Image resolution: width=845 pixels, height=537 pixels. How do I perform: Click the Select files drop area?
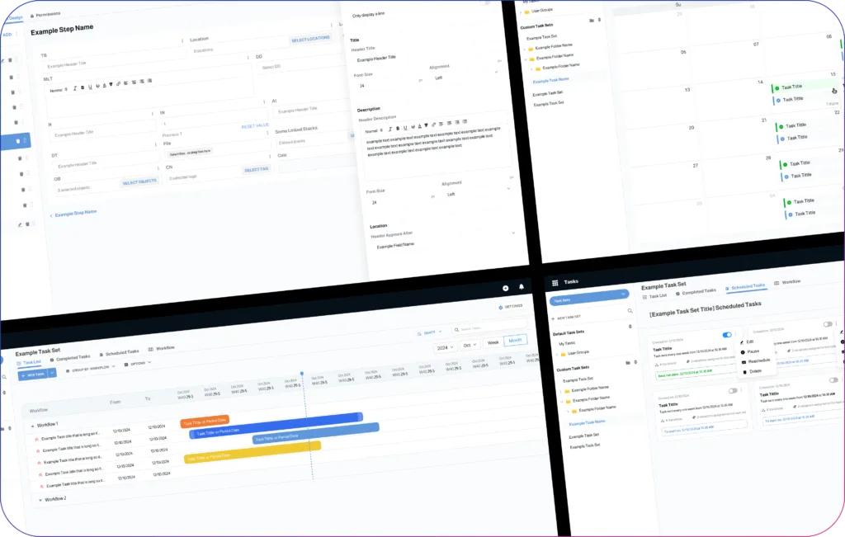(x=191, y=153)
